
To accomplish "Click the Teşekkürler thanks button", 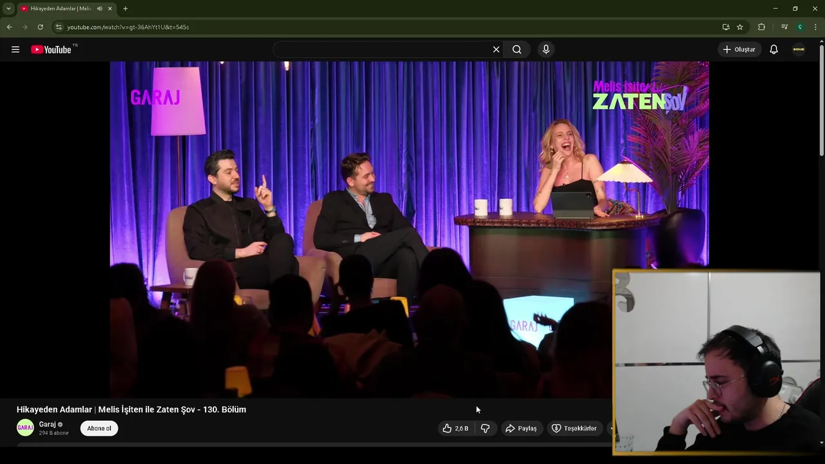I will (574, 429).
